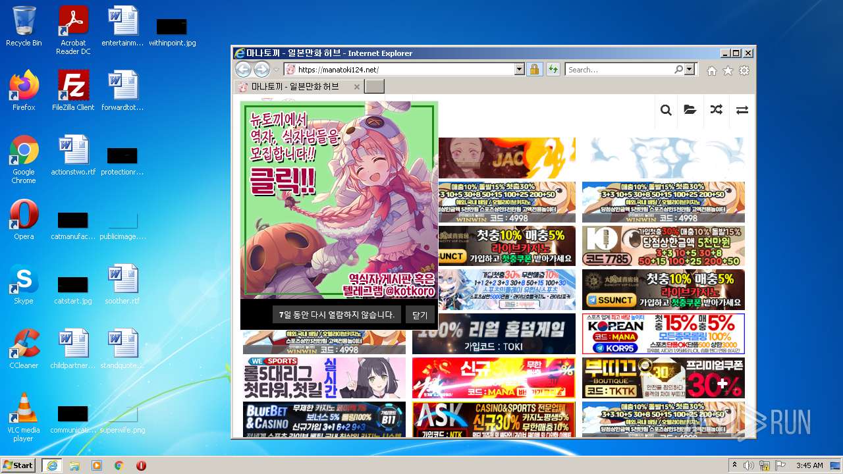
Task: Click the site search magnifier icon
Action: (666, 110)
